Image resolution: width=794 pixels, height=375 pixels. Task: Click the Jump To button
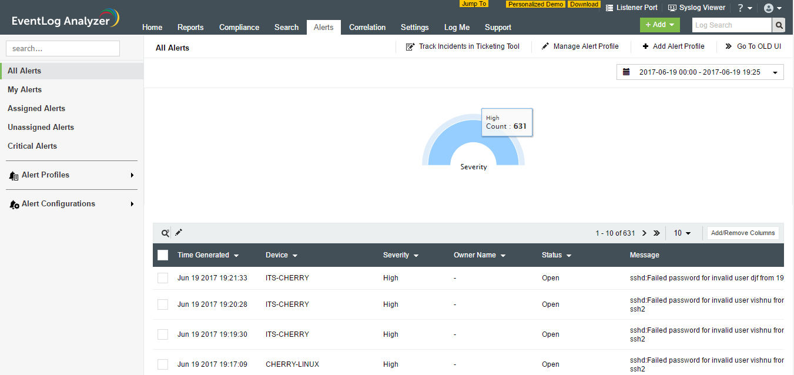point(474,4)
